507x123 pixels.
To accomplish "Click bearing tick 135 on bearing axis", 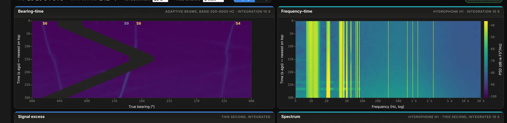I will [114, 101].
